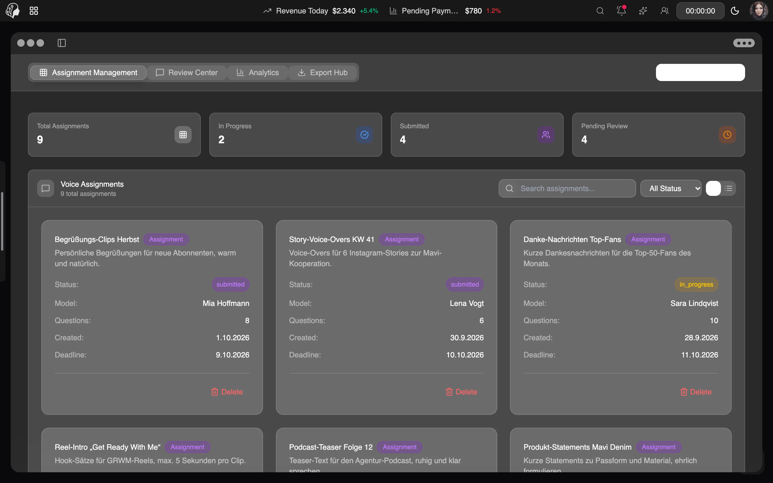This screenshot has height=483, width=773.
Task: Switch to Review Center tab
Action: tap(187, 72)
